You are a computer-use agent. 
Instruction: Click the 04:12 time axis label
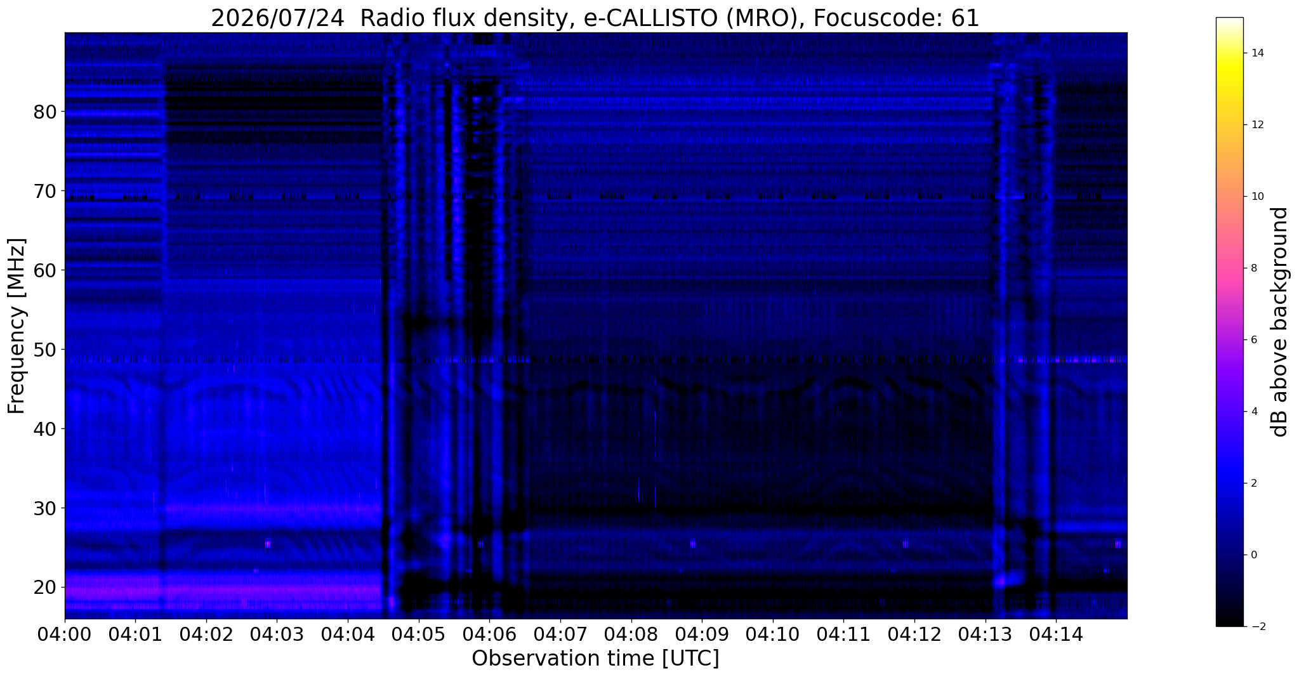(x=914, y=634)
